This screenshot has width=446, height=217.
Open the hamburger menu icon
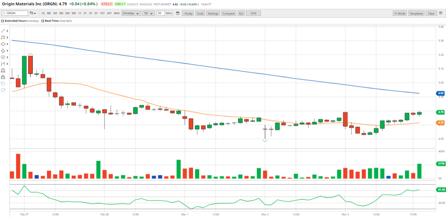point(441,13)
